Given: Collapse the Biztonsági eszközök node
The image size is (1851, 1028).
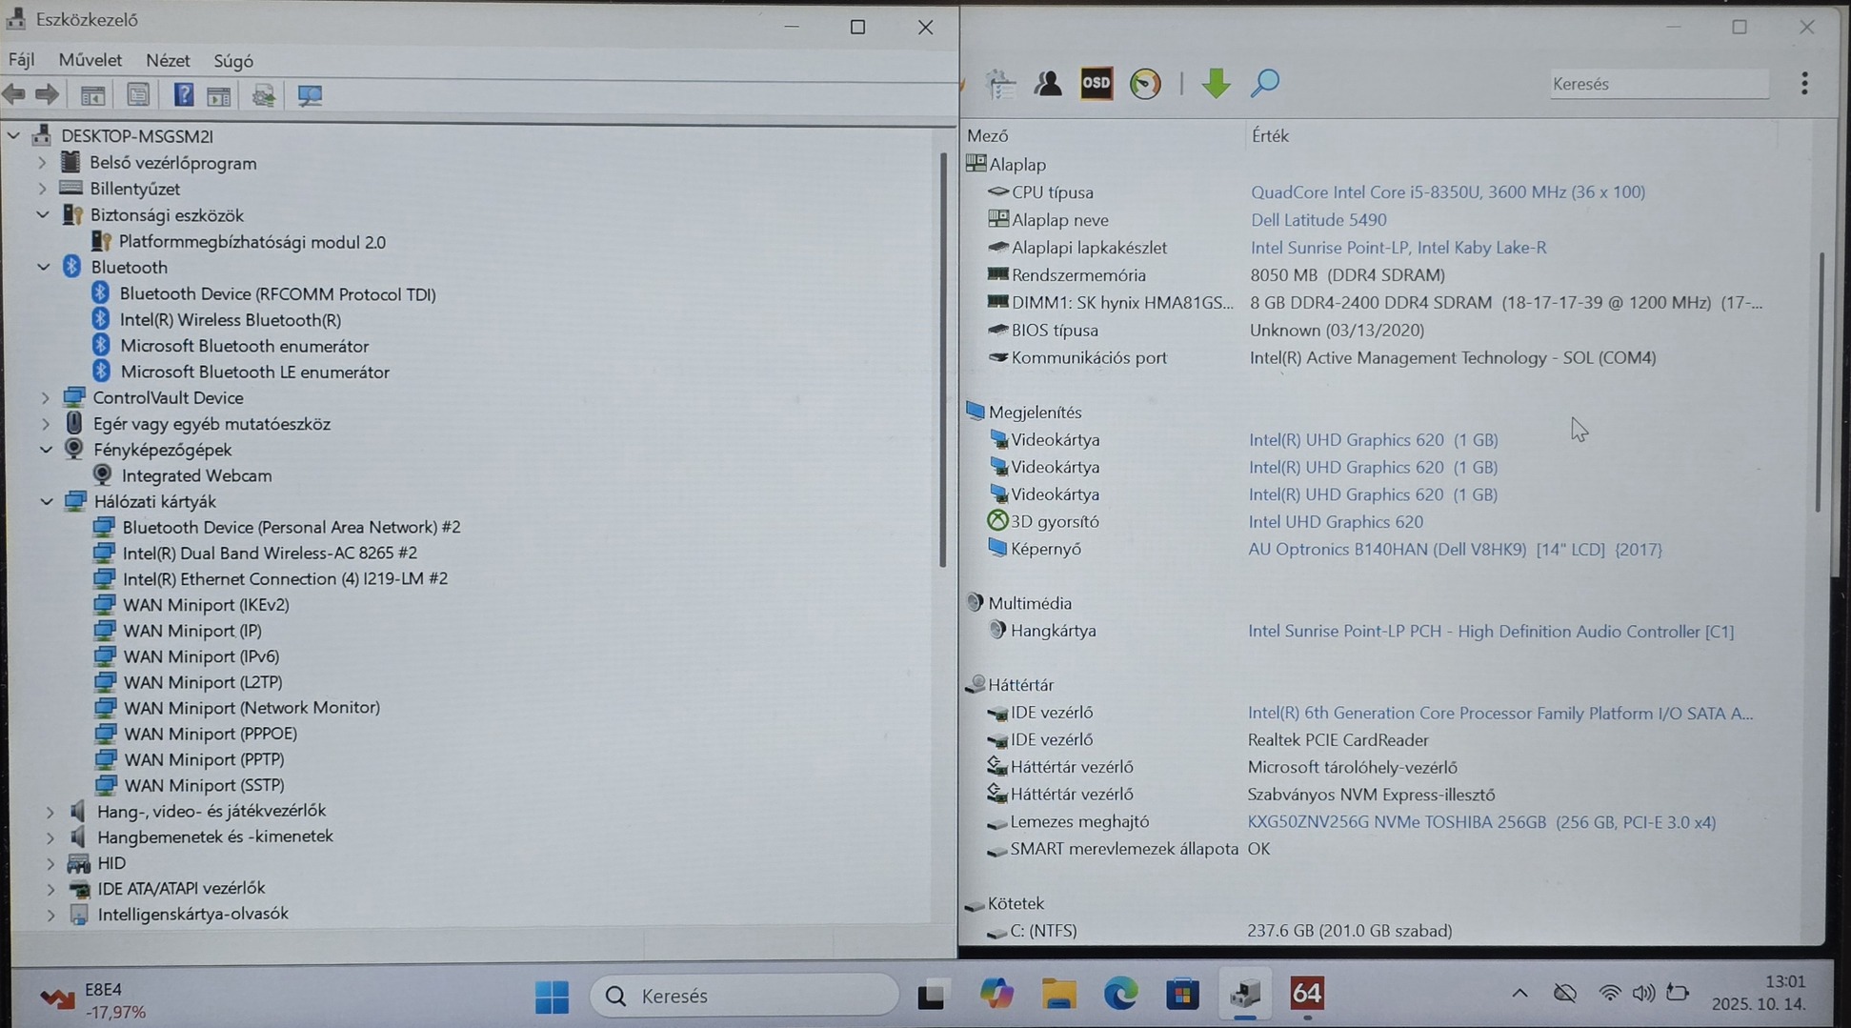Looking at the screenshot, I should 43,215.
